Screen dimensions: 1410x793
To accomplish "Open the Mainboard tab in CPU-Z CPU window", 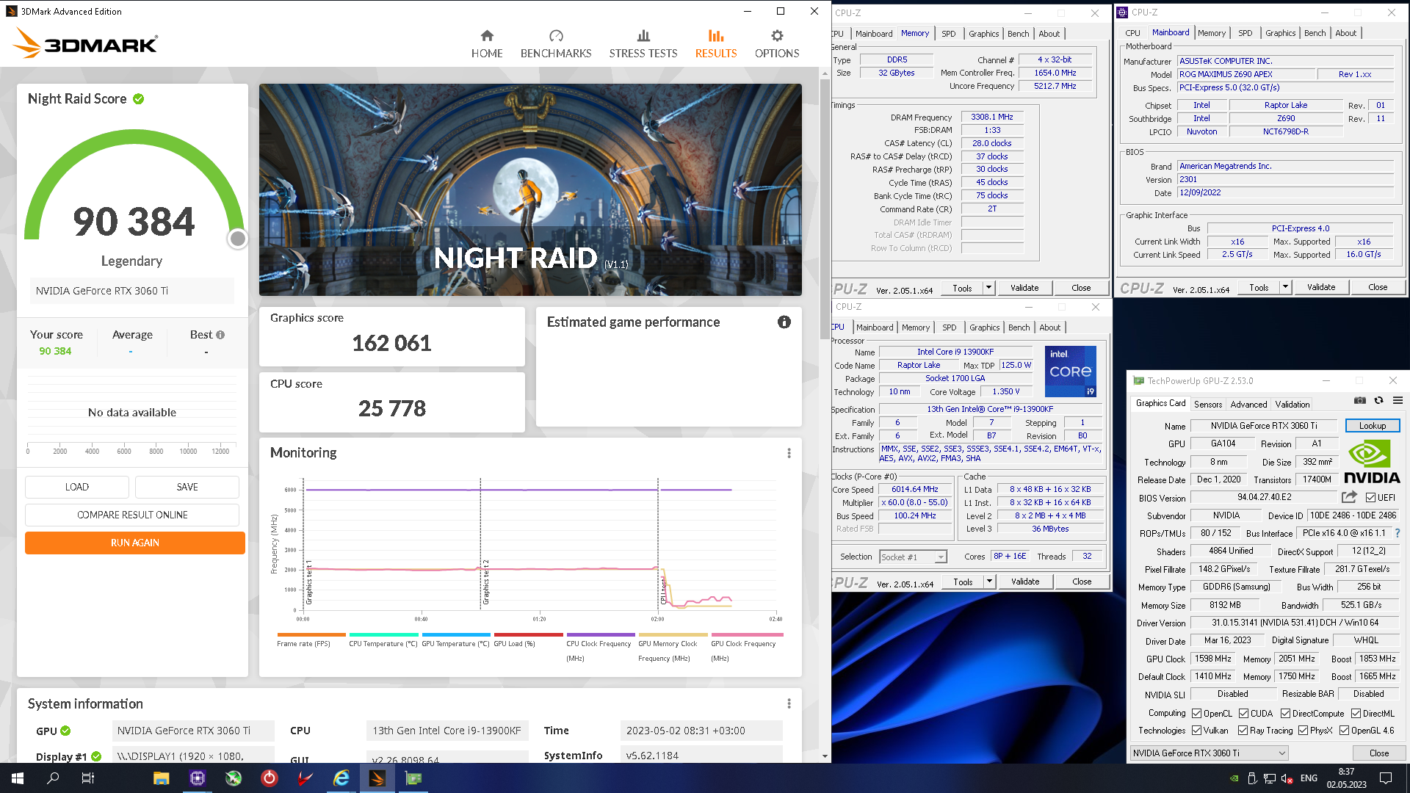I will coord(875,327).
